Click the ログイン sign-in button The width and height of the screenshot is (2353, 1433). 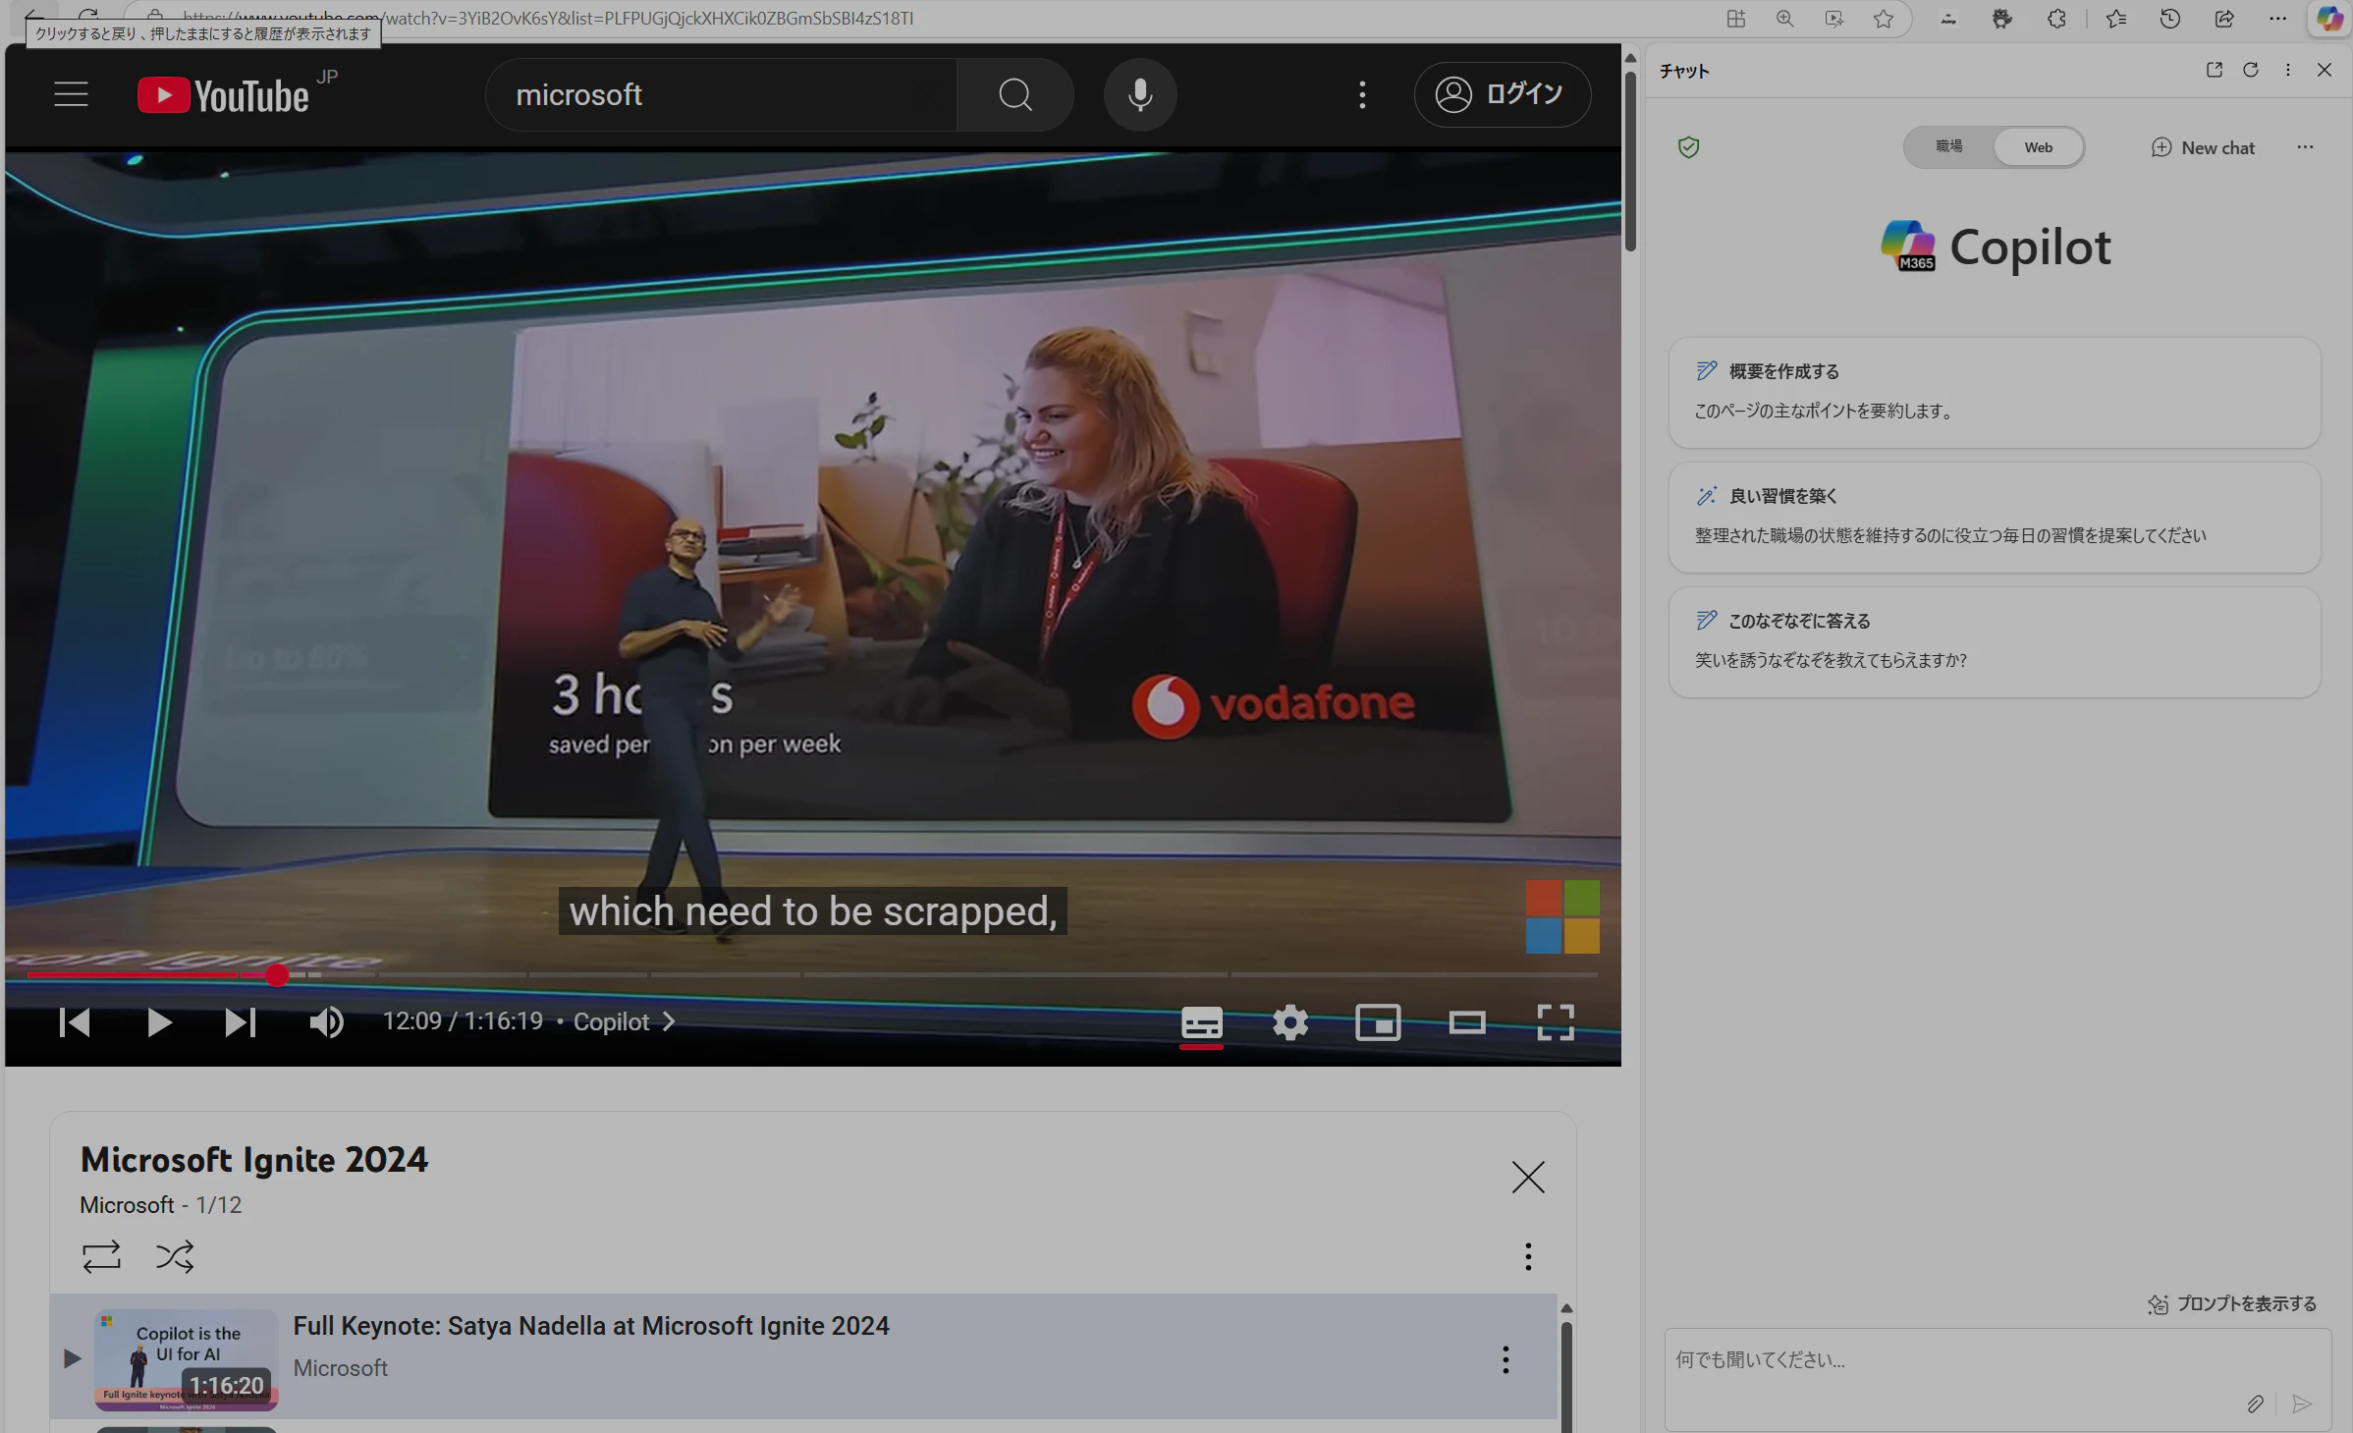coord(1502,94)
